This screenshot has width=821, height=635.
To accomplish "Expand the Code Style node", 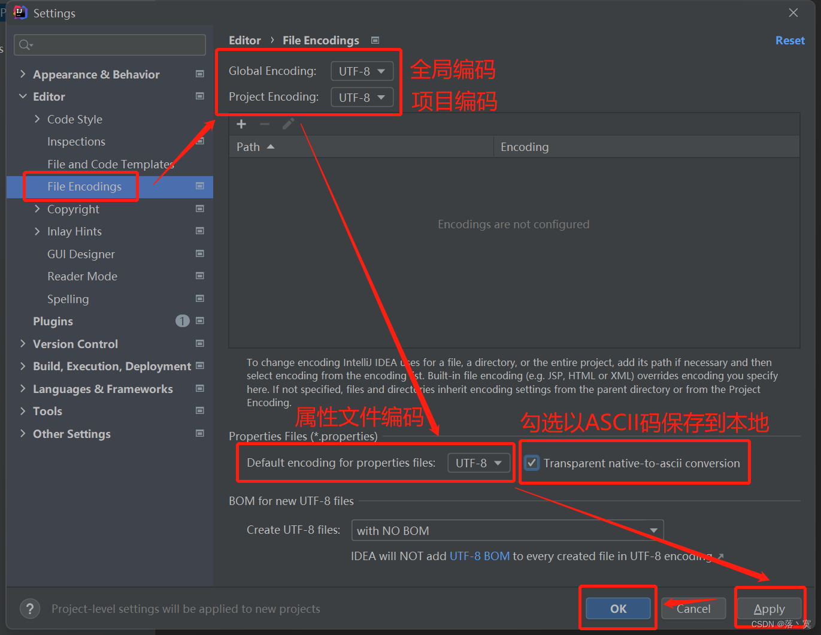I will [x=37, y=119].
